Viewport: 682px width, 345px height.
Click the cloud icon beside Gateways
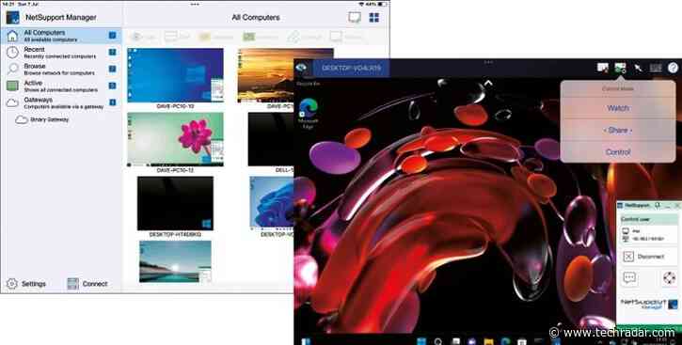[x=12, y=103]
